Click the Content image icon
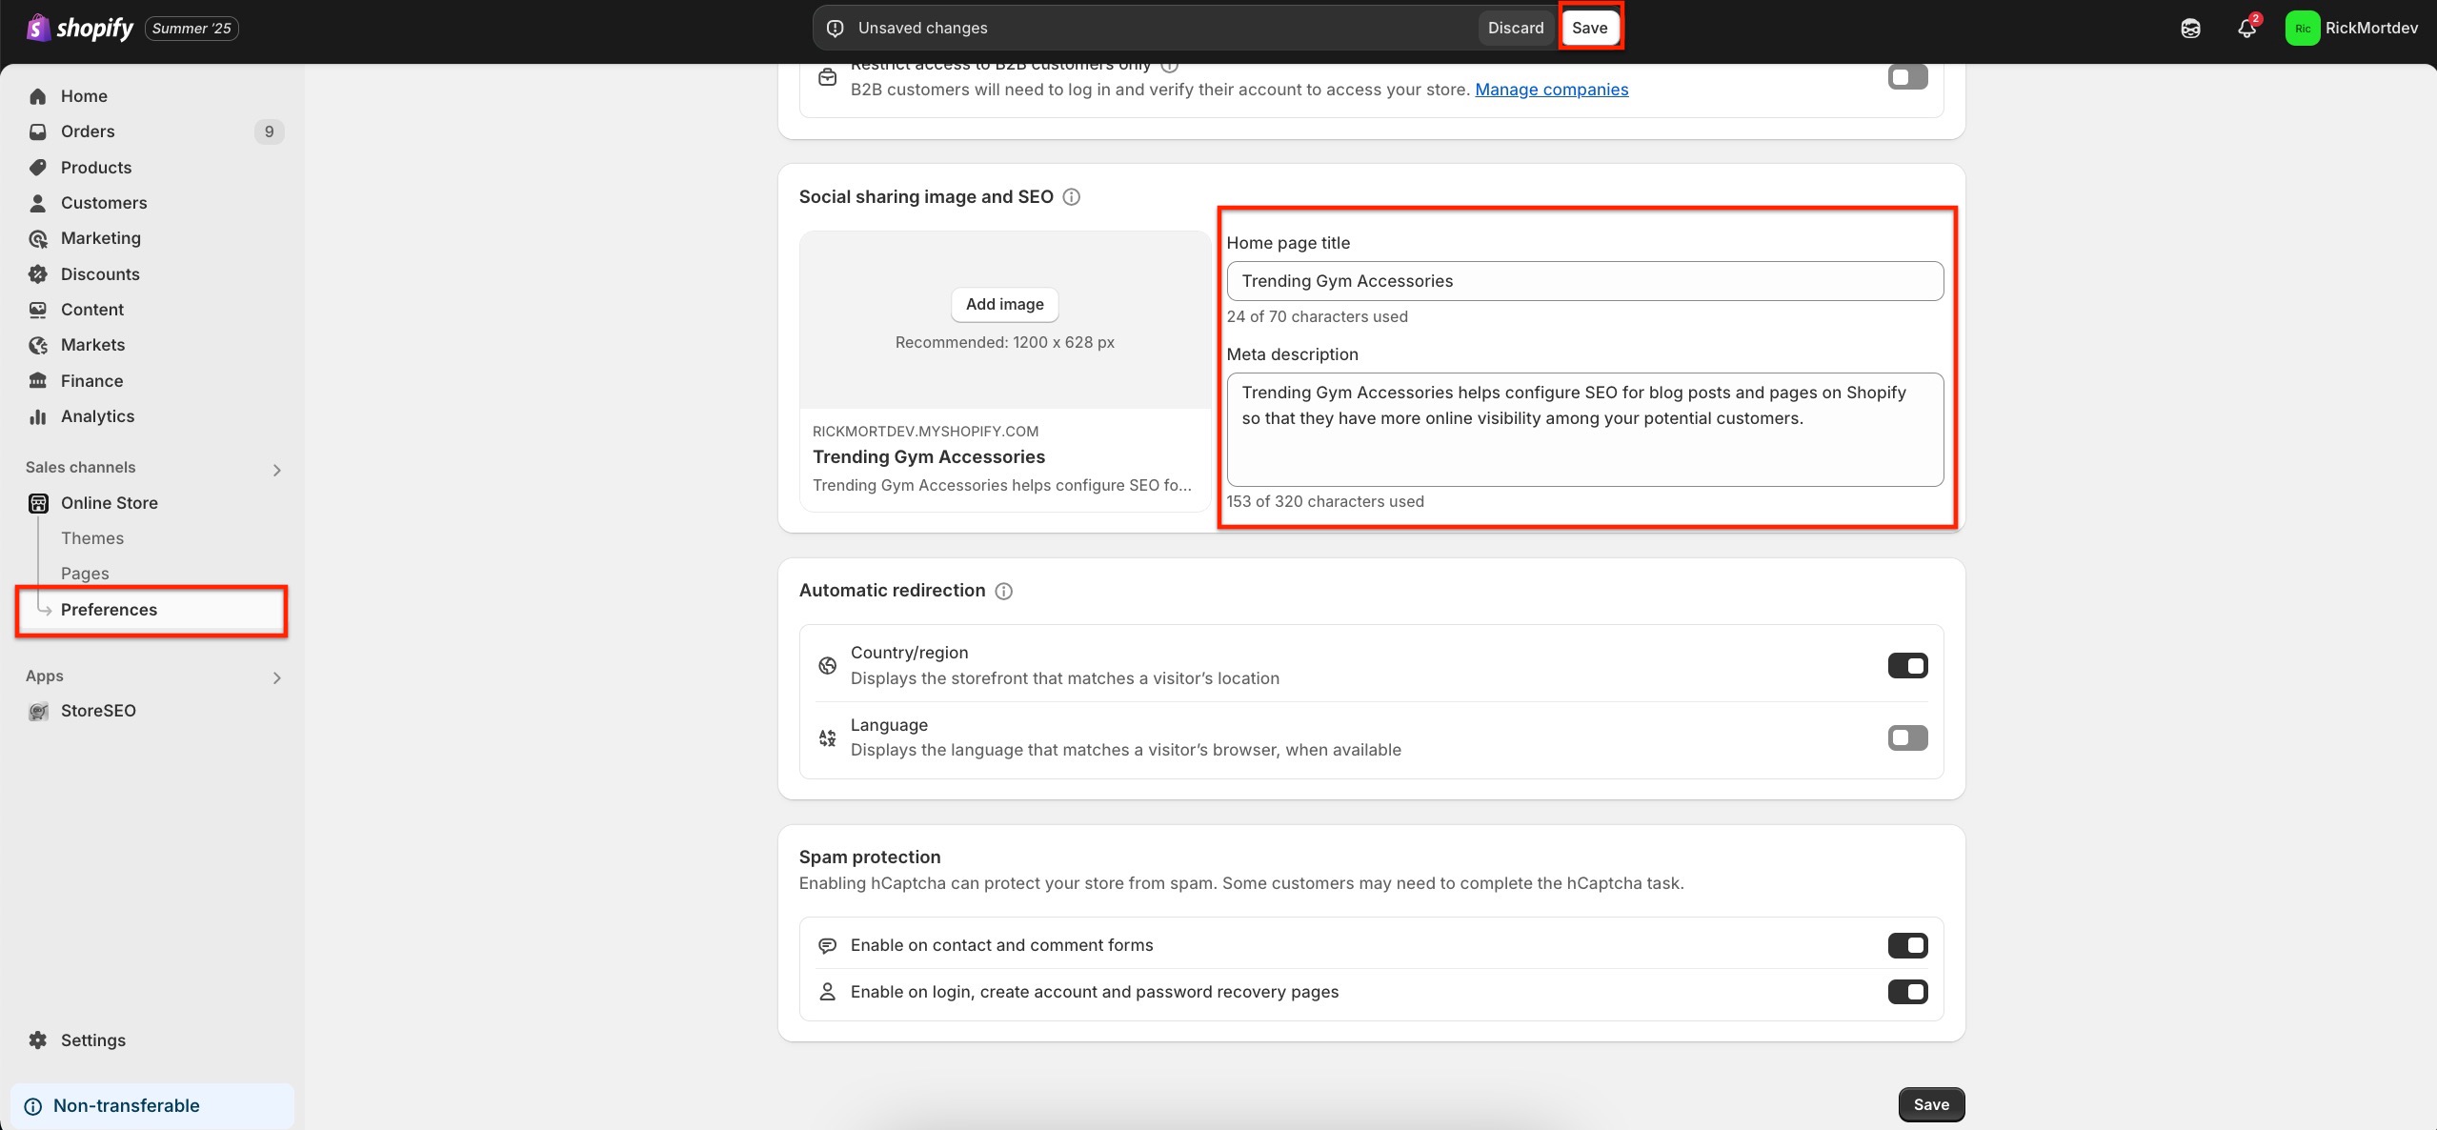Screen dimensions: 2437x1130 click(x=38, y=310)
